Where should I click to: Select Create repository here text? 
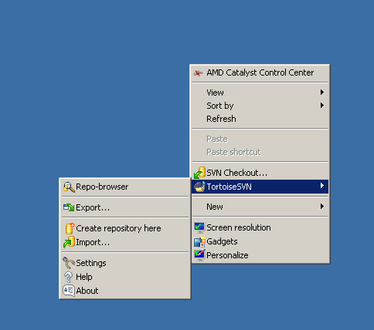(118, 228)
